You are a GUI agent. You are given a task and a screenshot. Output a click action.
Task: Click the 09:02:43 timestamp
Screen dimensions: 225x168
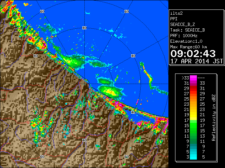[193, 54]
